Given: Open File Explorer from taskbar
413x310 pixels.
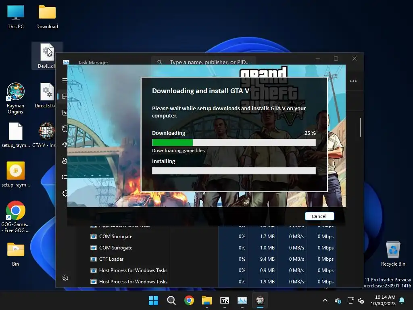Looking at the screenshot, I should point(207,300).
